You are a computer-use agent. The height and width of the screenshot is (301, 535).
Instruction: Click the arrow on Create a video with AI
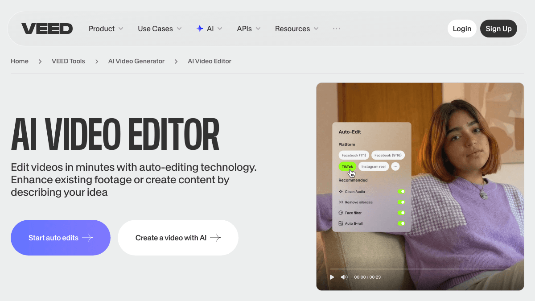pyautogui.click(x=215, y=238)
